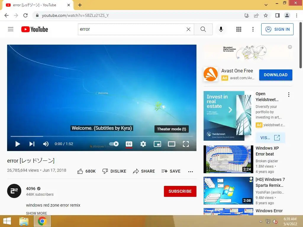
Task: Open File Explorer from taskbar
Action: (24, 221)
